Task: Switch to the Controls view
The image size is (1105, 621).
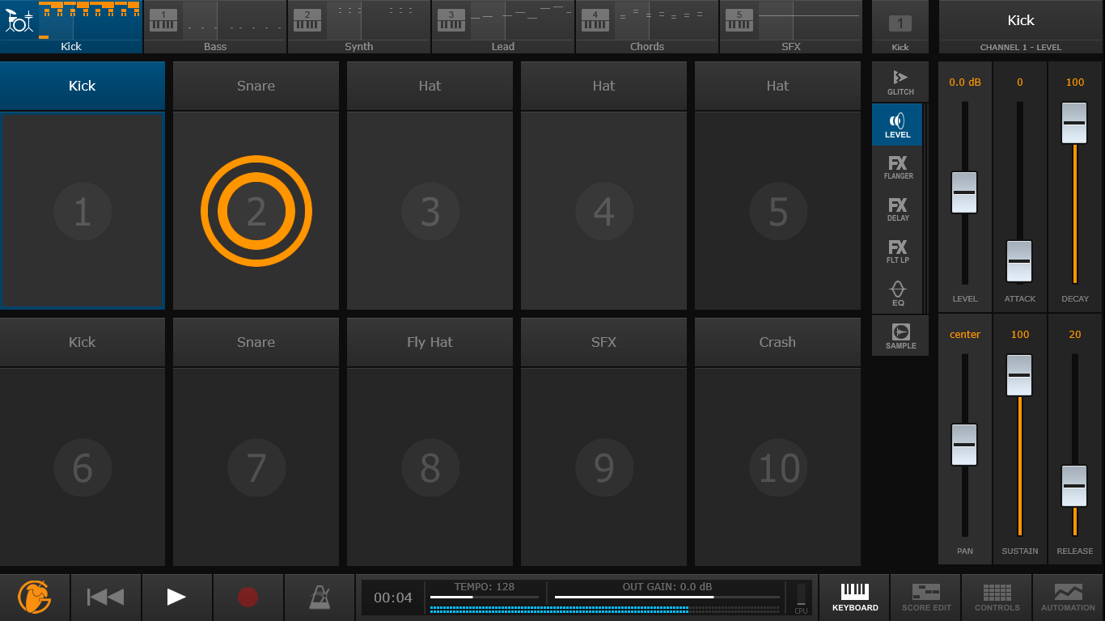Action: pyautogui.click(x=997, y=598)
